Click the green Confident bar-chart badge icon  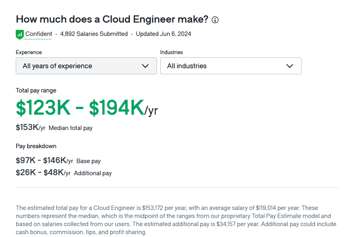click(19, 35)
